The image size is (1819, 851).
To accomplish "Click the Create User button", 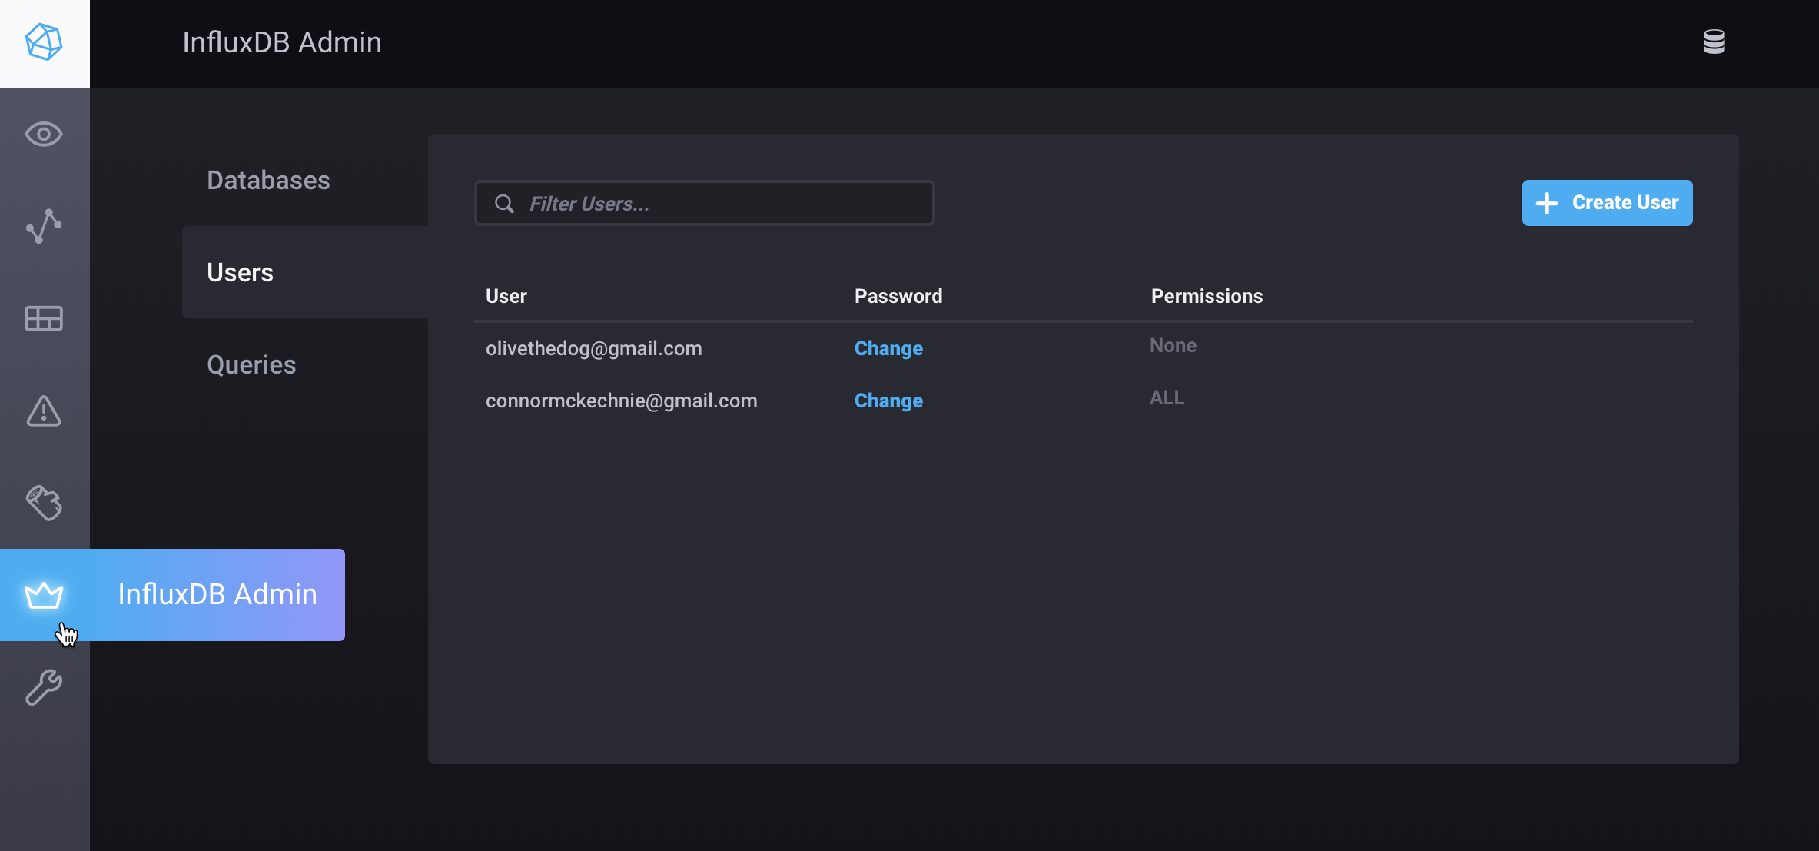I will (x=1607, y=202).
